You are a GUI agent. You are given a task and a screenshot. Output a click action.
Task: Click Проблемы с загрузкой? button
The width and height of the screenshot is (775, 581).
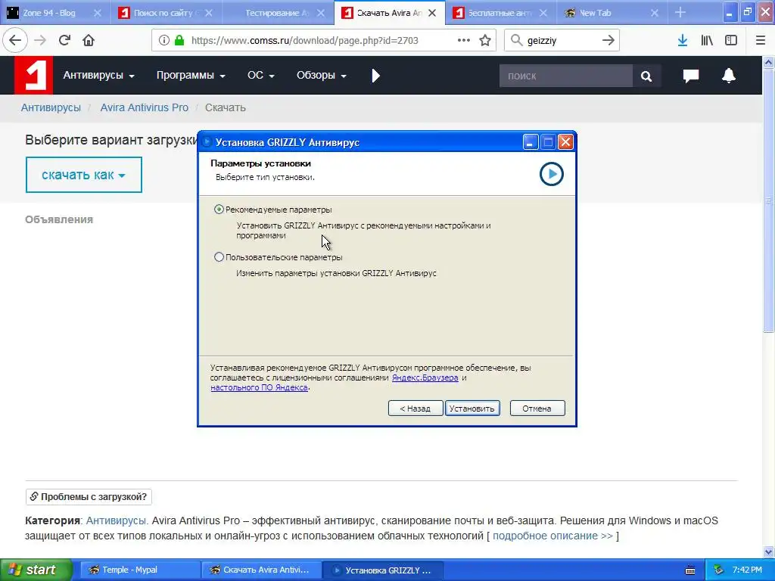point(89,496)
